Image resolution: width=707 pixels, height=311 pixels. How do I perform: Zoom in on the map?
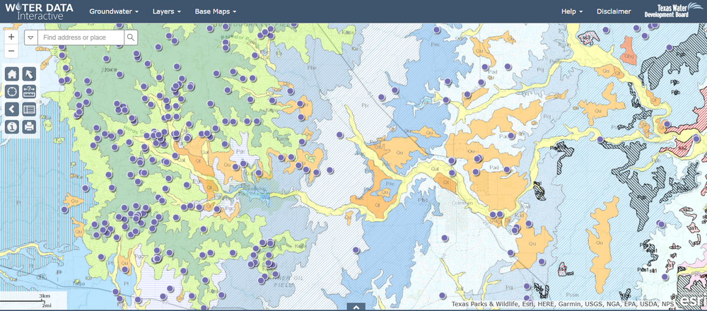[x=11, y=37]
